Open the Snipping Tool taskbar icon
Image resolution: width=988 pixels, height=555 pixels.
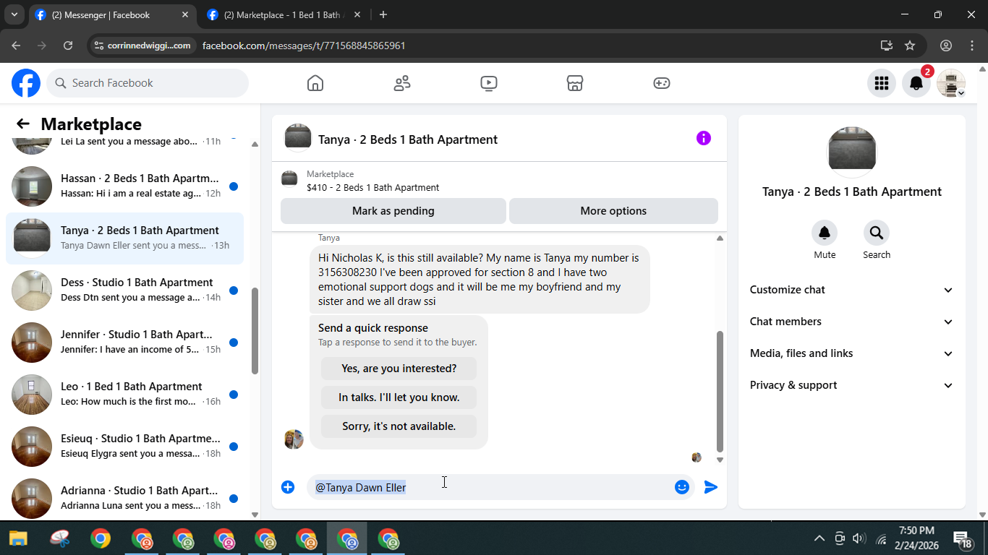pos(59,539)
